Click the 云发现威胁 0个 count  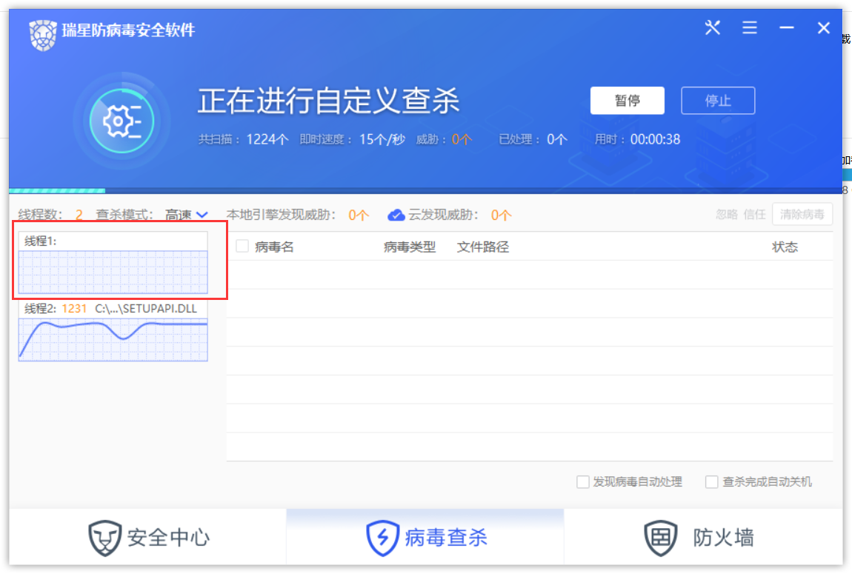click(x=501, y=216)
